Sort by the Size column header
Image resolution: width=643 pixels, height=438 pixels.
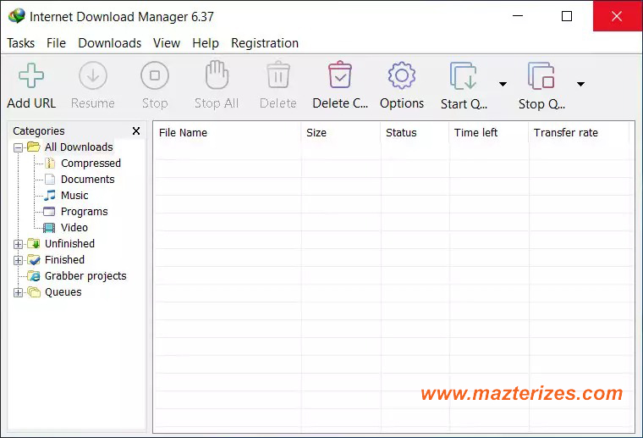click(x=341, y=133)
